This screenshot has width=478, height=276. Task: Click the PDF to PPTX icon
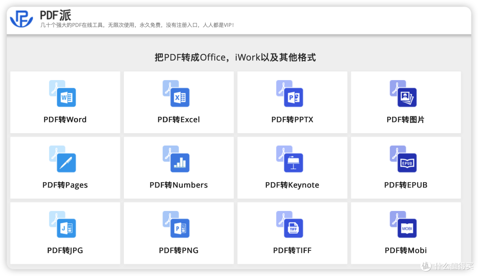click(289, 93)
